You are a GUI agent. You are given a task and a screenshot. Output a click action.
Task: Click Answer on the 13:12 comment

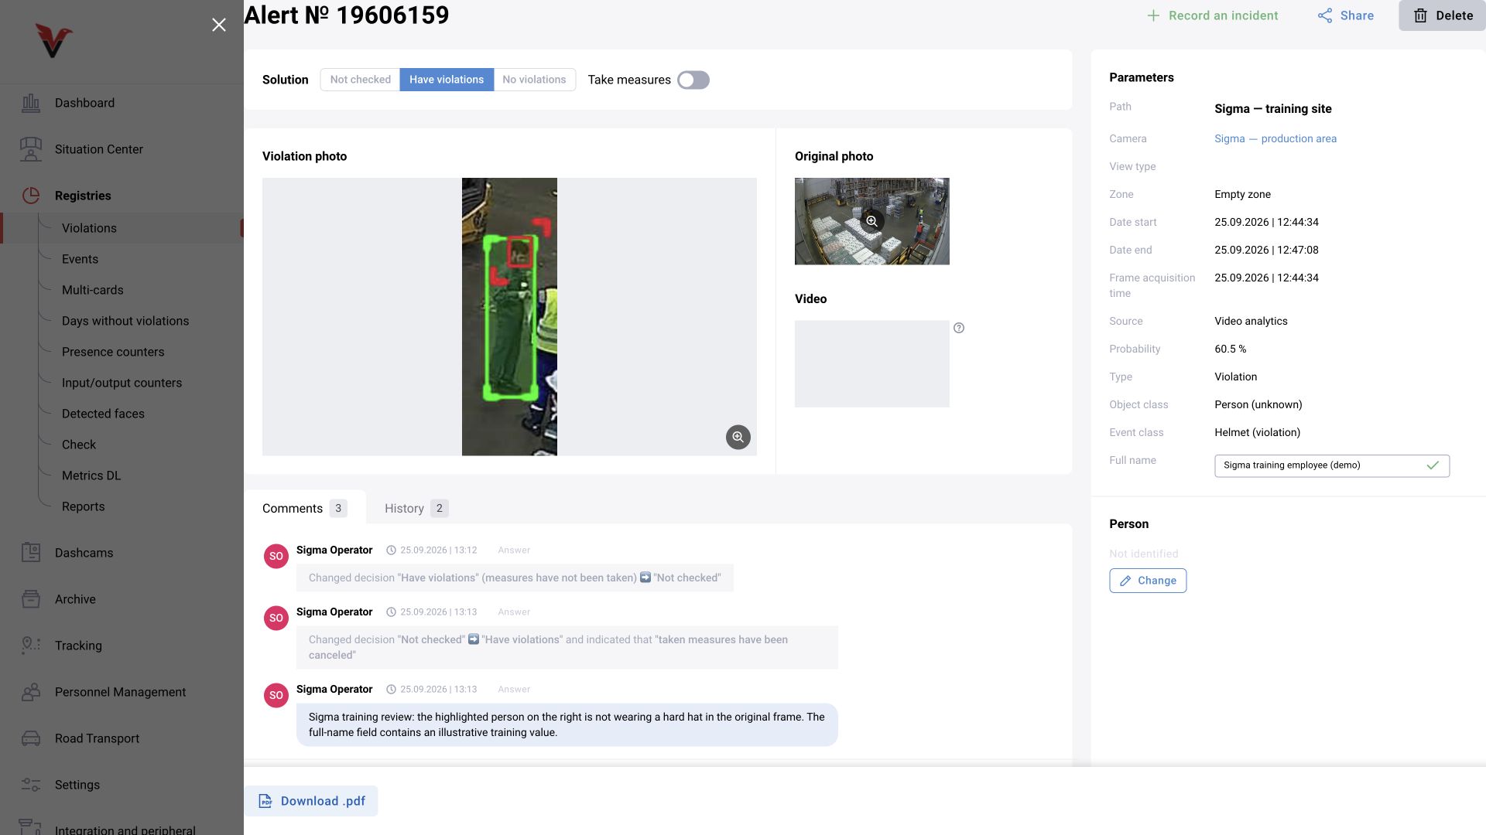point(514,550)
